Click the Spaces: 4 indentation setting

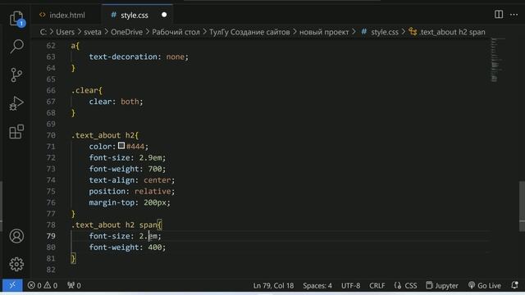317,286
